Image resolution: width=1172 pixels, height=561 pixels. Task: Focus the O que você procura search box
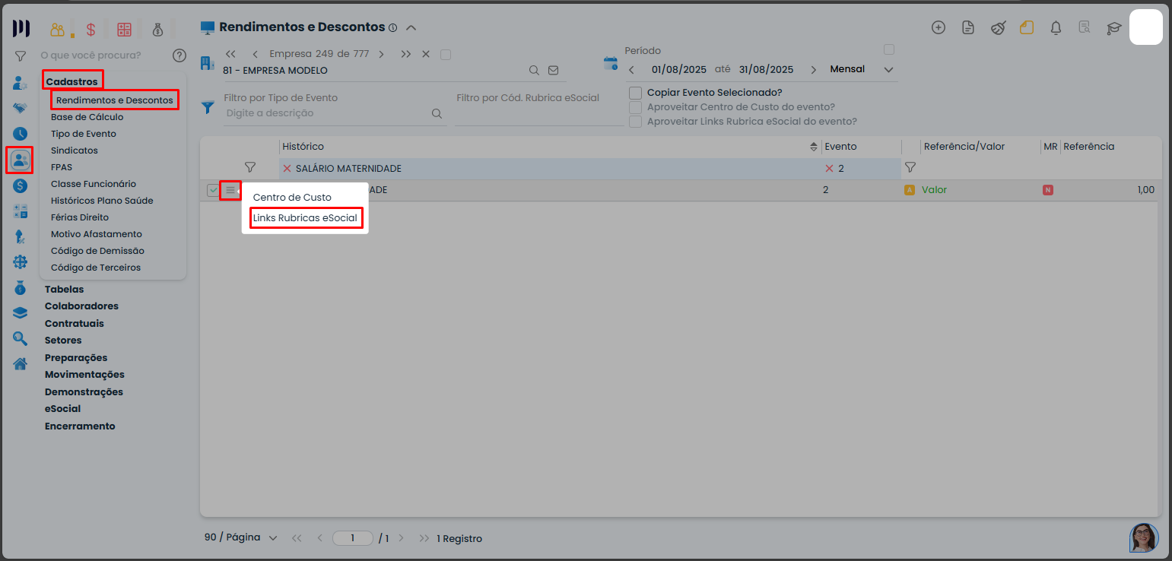91,55
